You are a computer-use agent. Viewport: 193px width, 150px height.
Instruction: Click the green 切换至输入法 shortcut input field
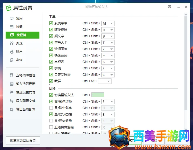[x=98, y=95]
